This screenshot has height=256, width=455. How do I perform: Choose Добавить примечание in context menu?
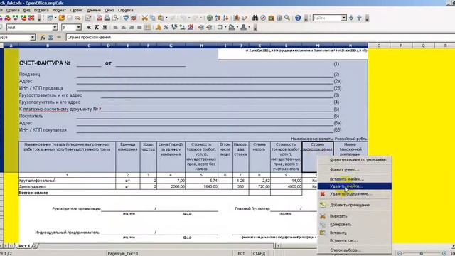355,205
